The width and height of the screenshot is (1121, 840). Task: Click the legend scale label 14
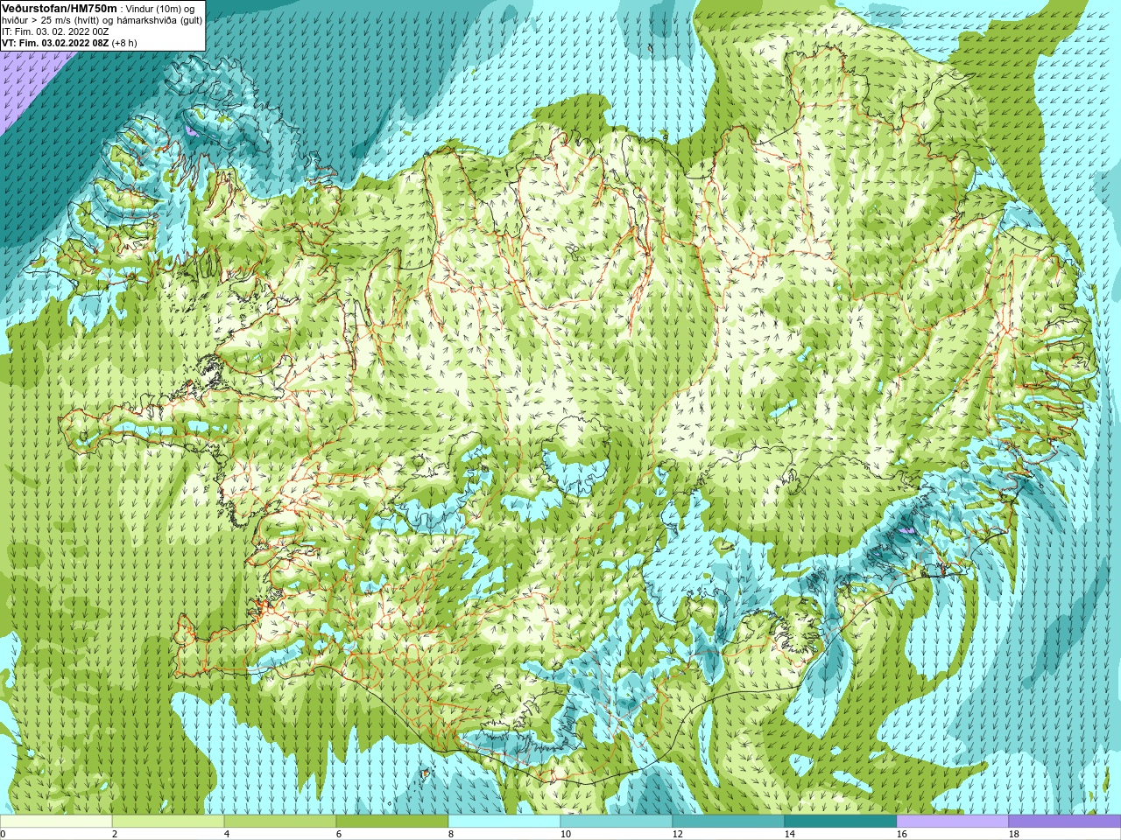[x=789, y=834]
